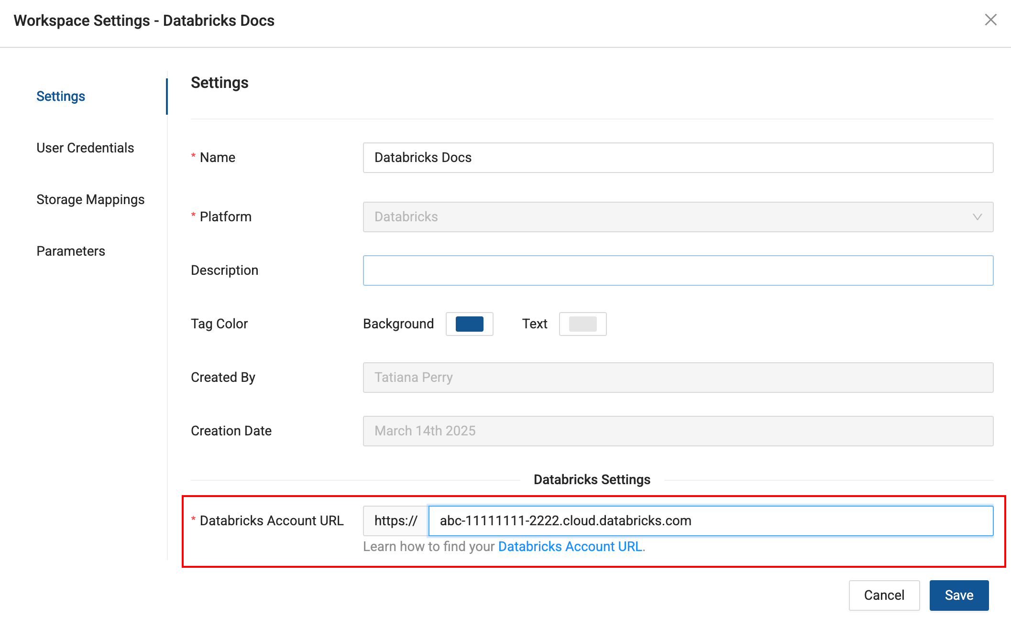The height and width of the screenshot is (628, 1011).
Task: Save the workspace settings
Action: [959, 595]
